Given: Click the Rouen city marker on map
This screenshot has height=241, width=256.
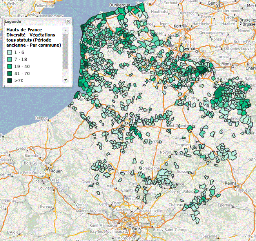Looking at the screenshot, I should (x=49, y=170).
